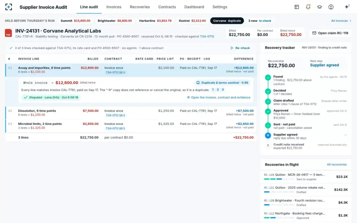Open evidence reference 2
This screenshot has height=223, width=357.
(218, 90)
